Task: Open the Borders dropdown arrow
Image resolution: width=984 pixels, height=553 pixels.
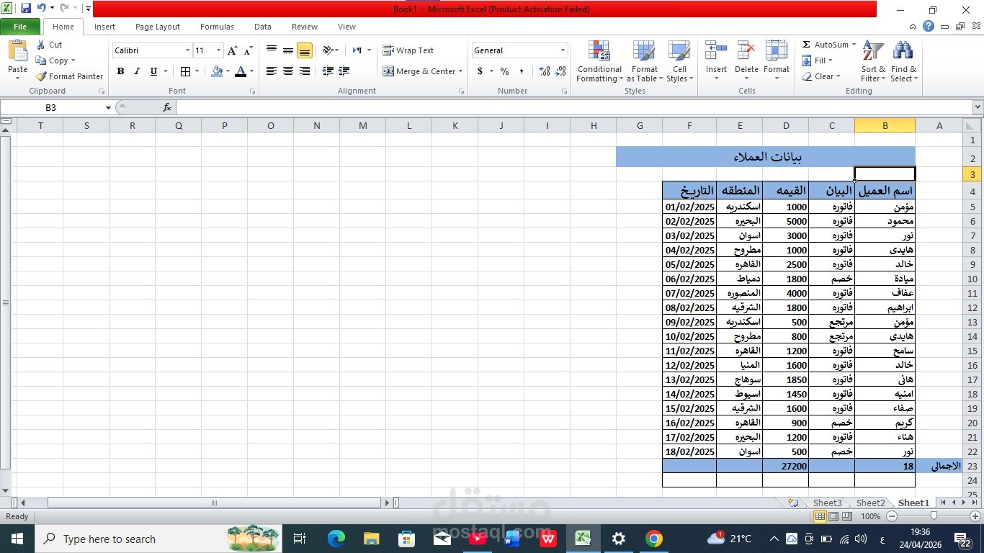Action: tap(197, 71)
